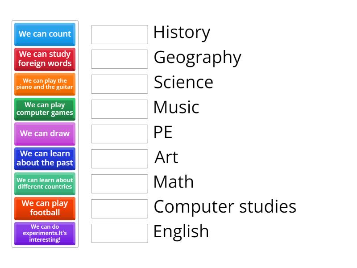Select the orange 'We can play the piano and the guitar' tile

[x=45, y=84]
